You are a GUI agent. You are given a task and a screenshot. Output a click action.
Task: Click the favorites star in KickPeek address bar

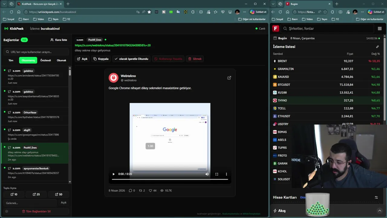[149, 12]
